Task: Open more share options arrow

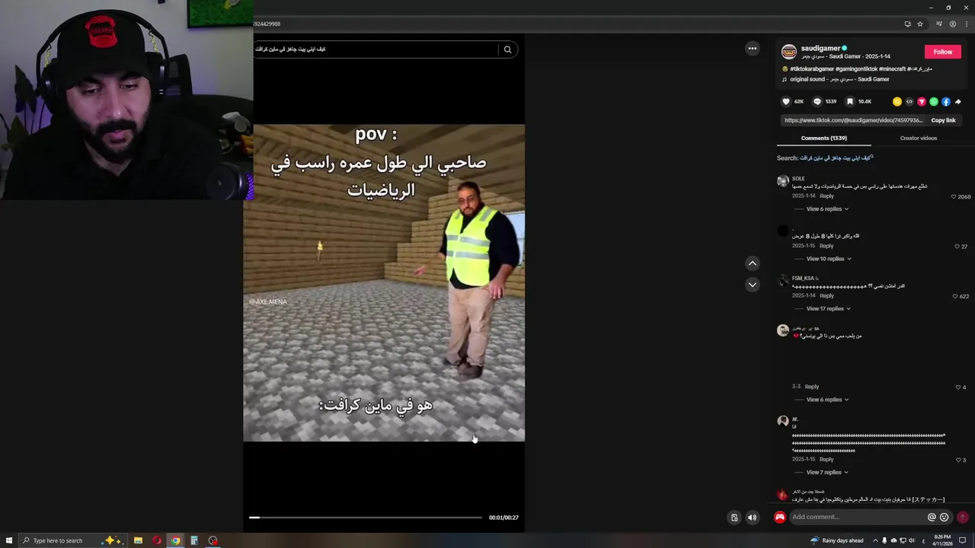Action: (x=957, y=101)
